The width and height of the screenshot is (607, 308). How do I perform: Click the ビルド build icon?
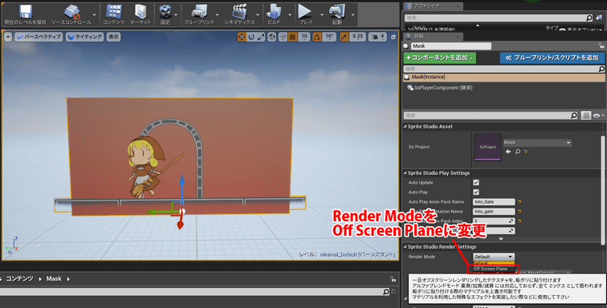coord(274,11)
